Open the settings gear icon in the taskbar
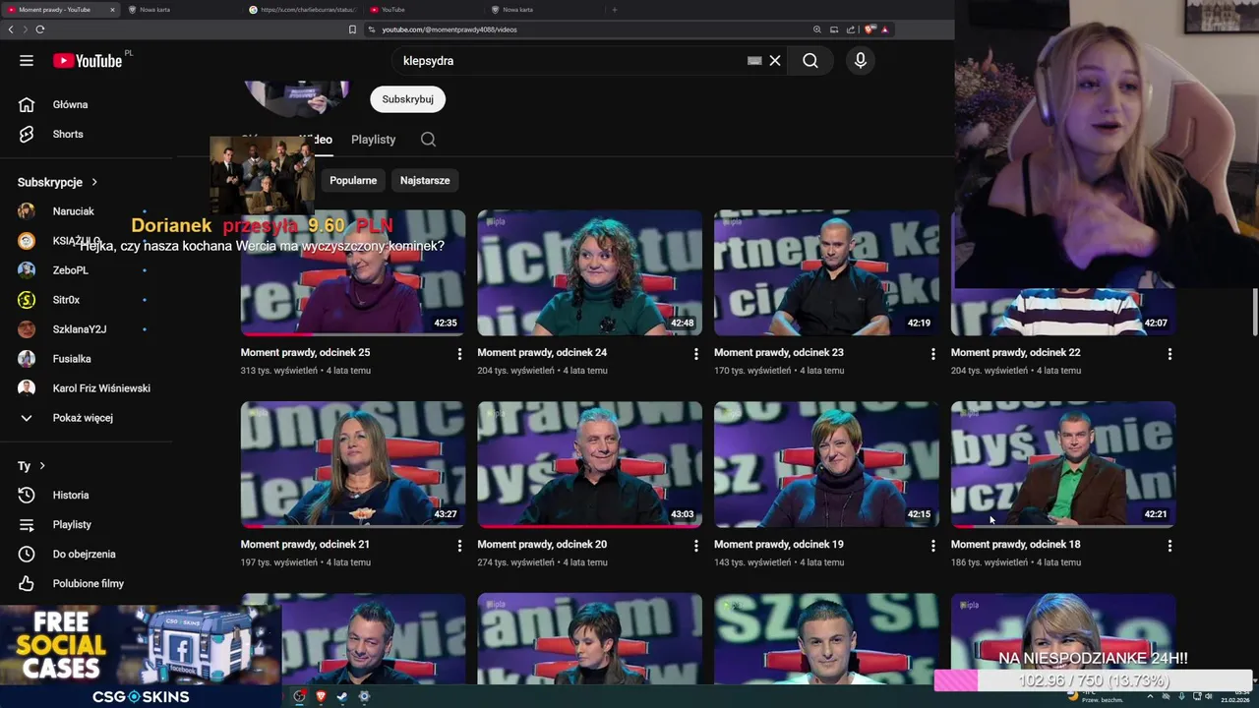The image size is (1259, 708). (364, 696)
